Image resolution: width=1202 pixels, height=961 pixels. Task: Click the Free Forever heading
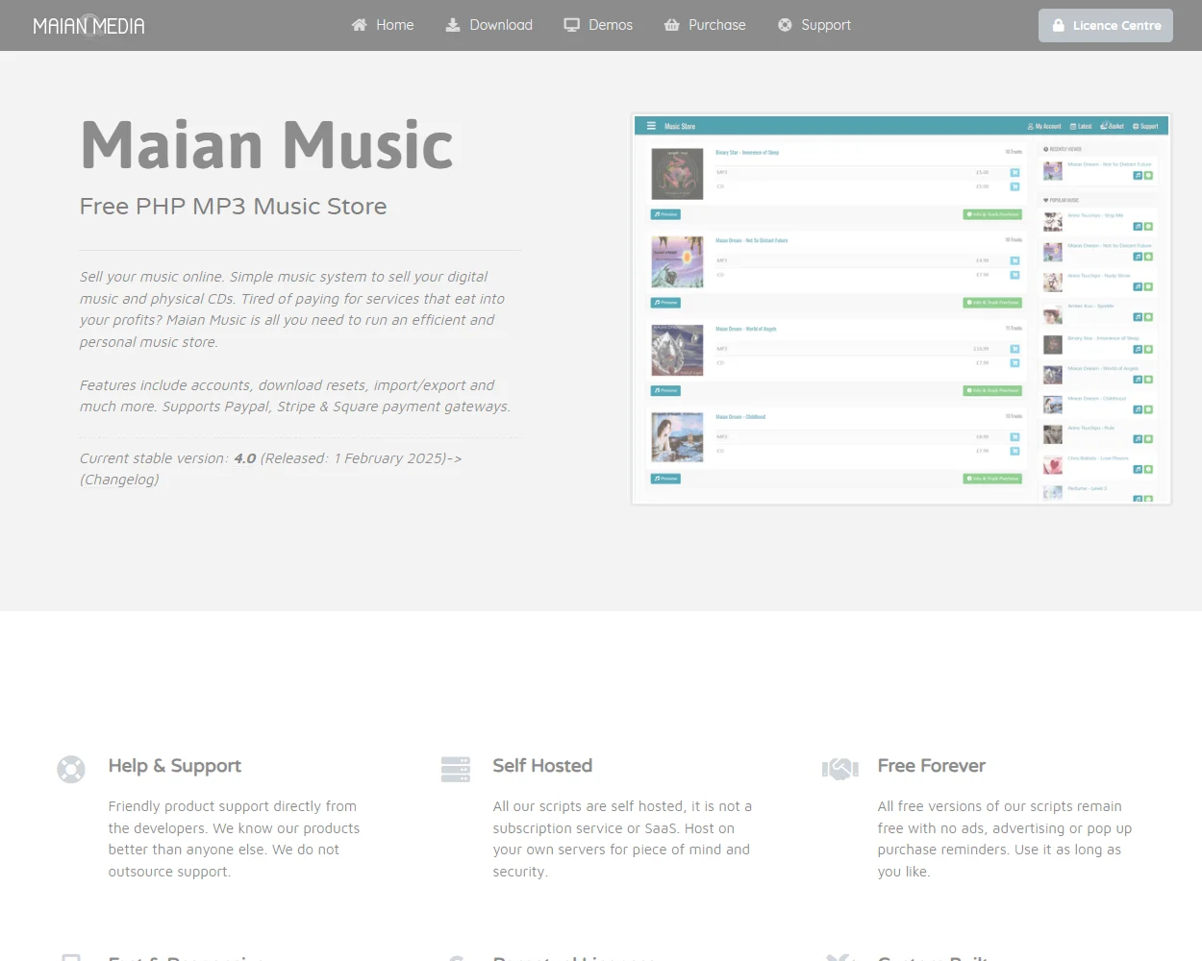pyautogui.click(x=931, y=766)
